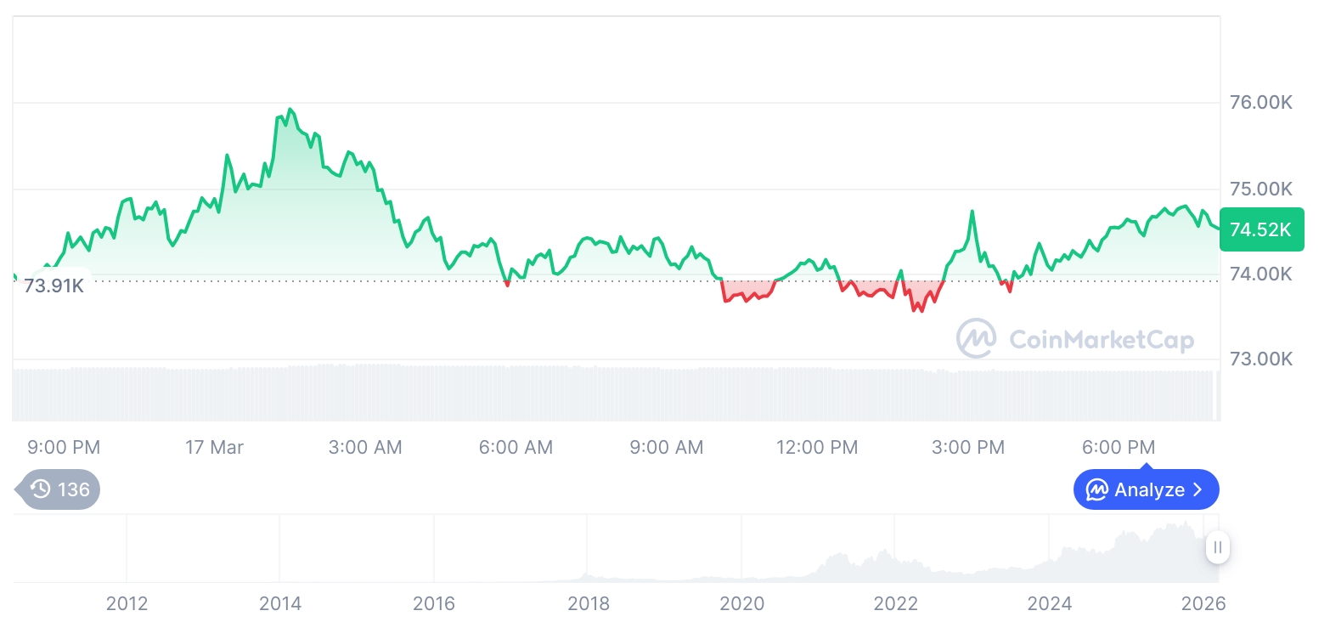Click the chevron arrow on the Analyze button
The height and width of the screenshot is (622, 1330).
[1198, 489]
